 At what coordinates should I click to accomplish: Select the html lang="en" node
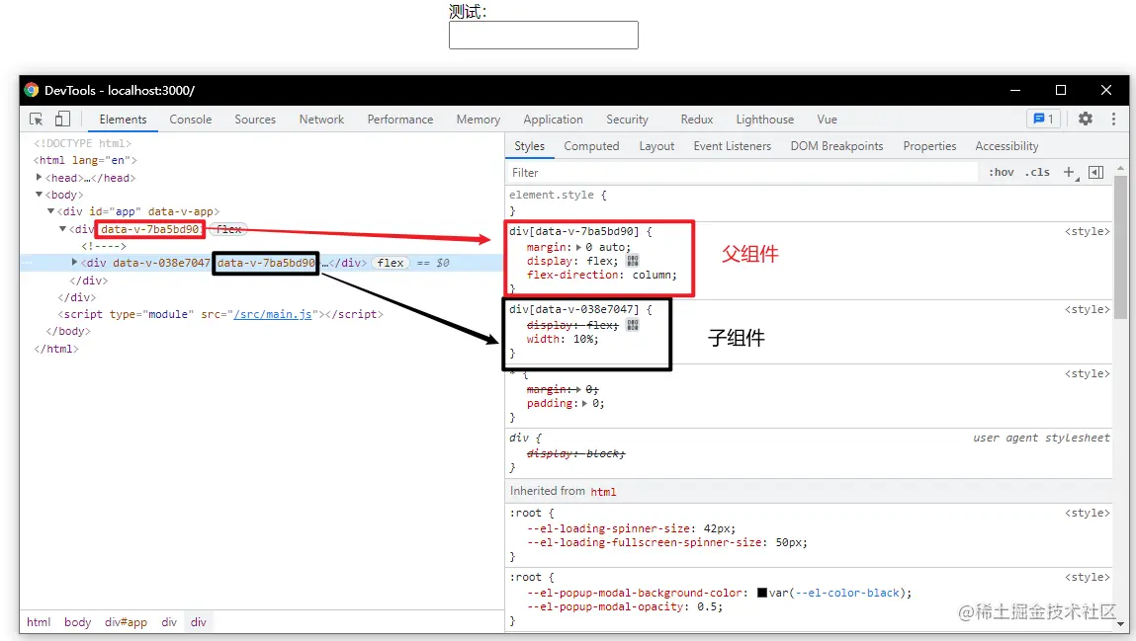tap(85, 161)
